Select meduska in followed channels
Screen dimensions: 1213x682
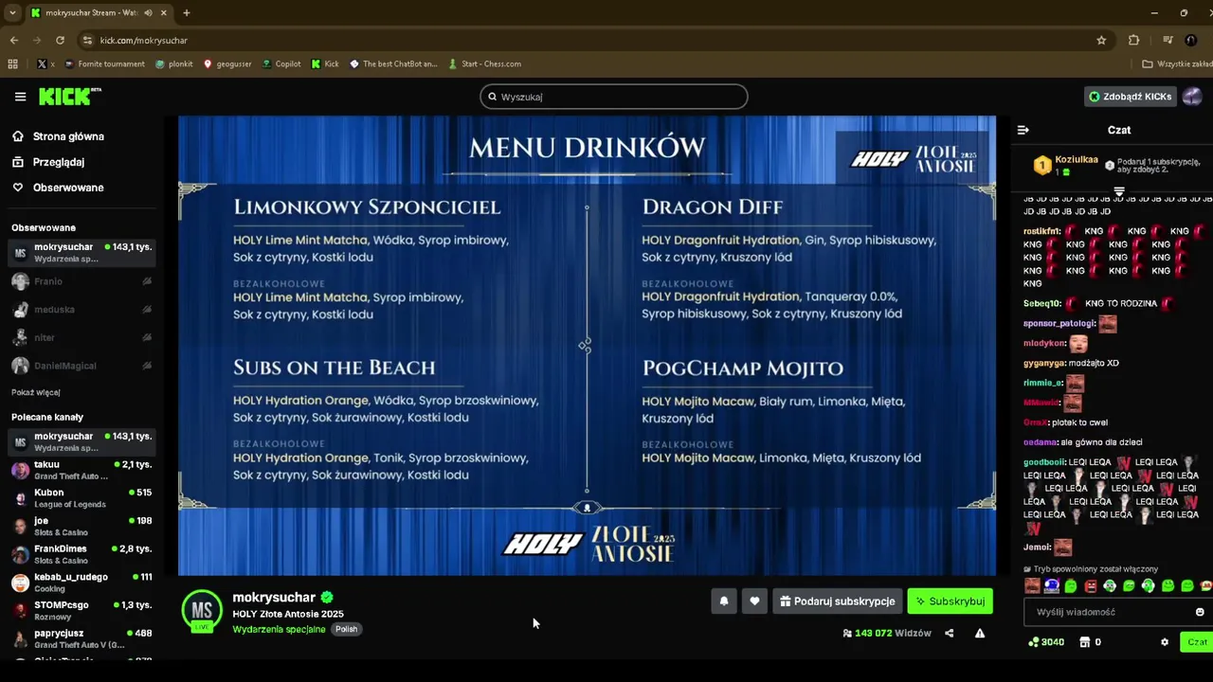coord(81,310)
